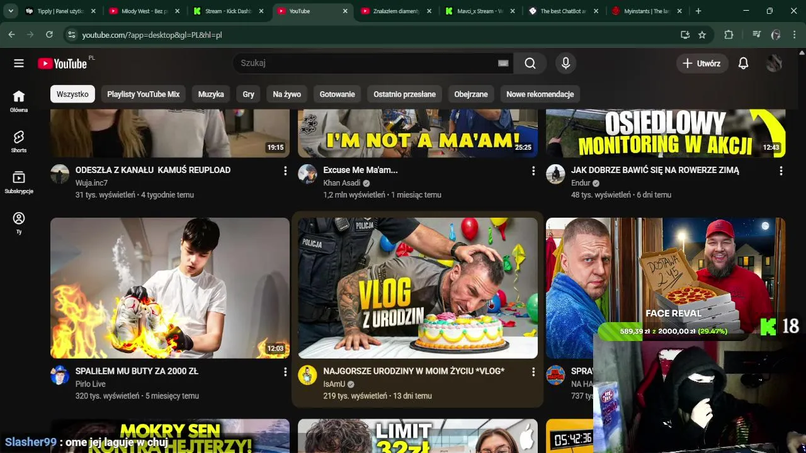Open IsAmU channel name link
The width and height of the screenshot is (806, 453).
click(334, 384)
